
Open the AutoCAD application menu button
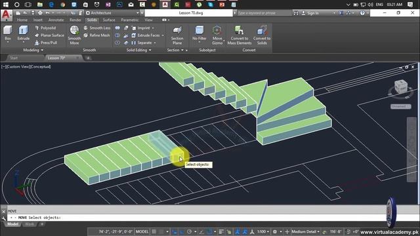pyautogui.click(x=6, y=15)
